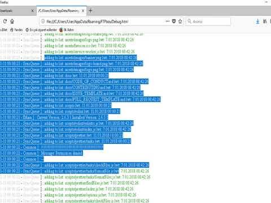The width and height of the screenshot is (271, 203).
Task: Close the Downloads tab
Action: click(x=32, y=11)
